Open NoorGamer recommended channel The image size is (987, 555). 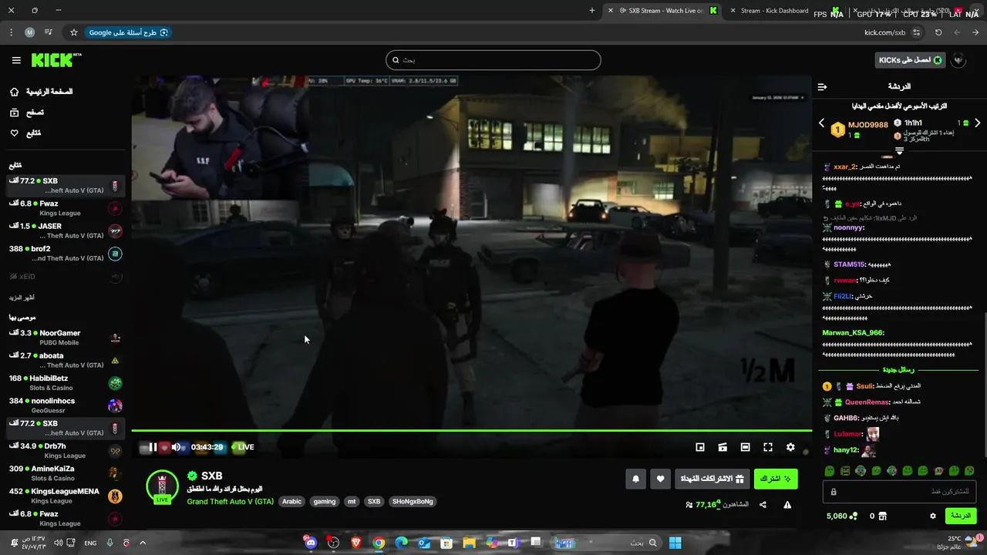click(x=66, y=338)
